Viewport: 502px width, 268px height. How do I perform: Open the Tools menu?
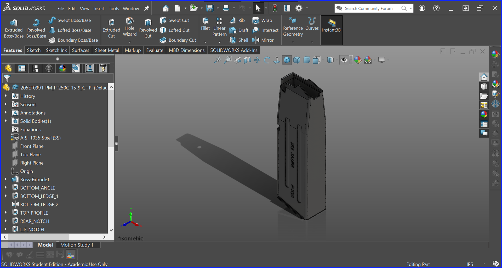114,8
